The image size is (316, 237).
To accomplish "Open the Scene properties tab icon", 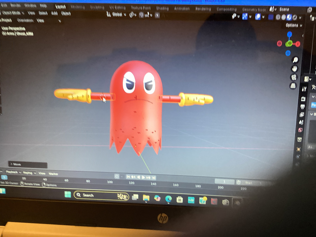I will pyautogui.click(x=301, y=122).
